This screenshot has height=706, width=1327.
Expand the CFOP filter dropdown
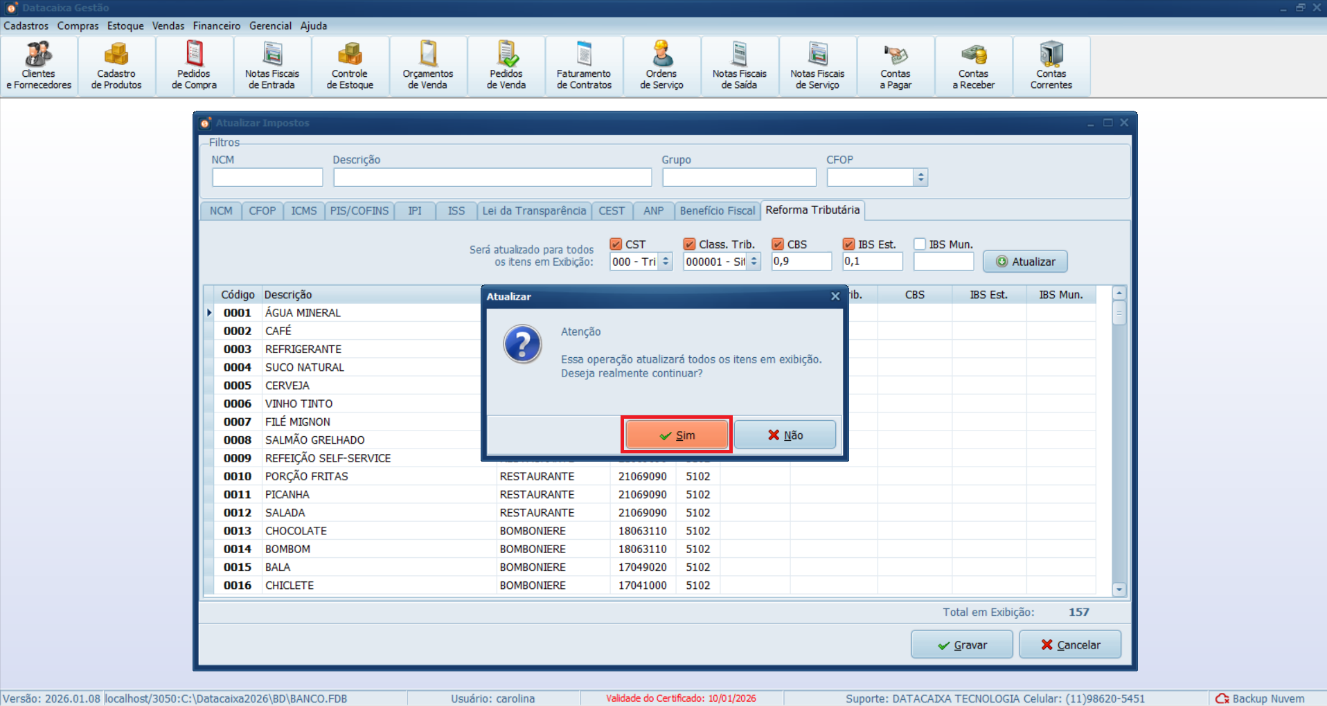[920, 178]
